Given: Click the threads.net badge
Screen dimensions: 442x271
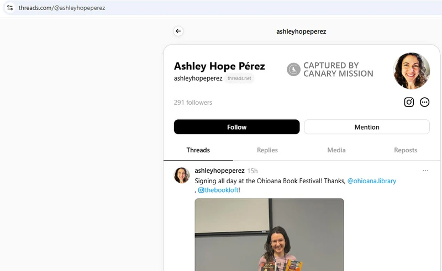Looking at the screenshot, I should pyautogui.click(x=239, y=78).
